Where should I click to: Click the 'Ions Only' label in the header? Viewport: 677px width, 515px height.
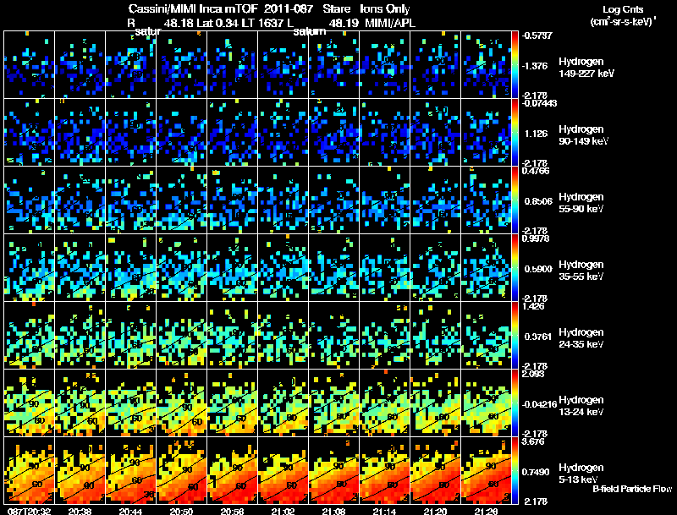click(x=385, y=8)
